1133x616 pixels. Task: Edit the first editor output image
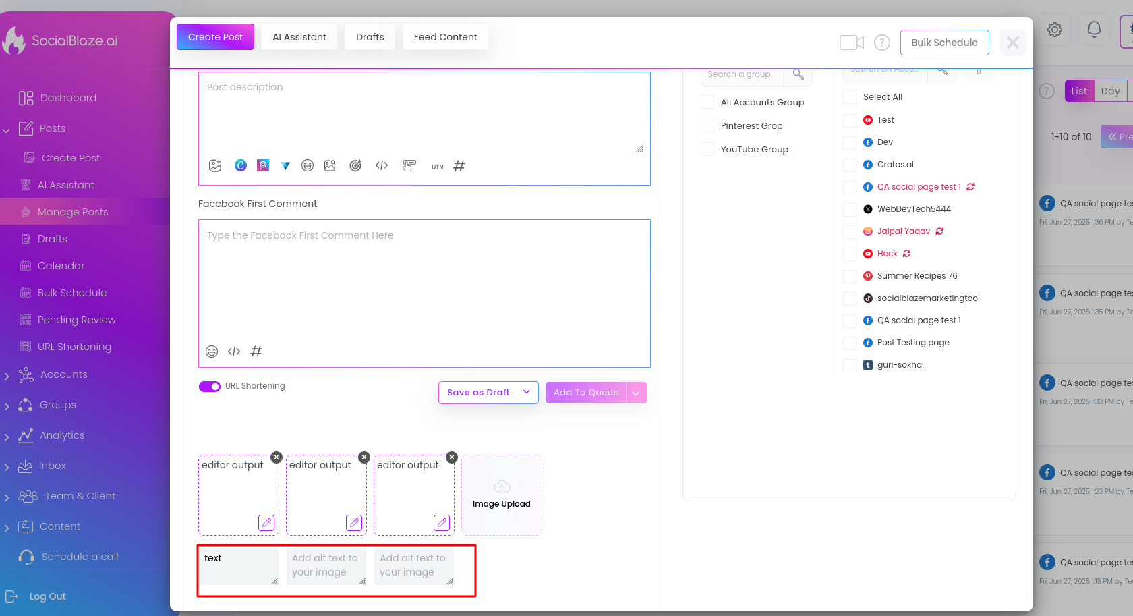click(x=266, y=523)
